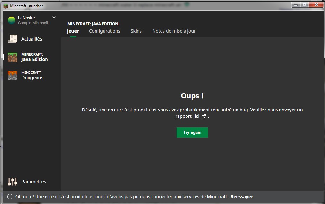Click the Actualités newspaper icon
The image size is (325, 204).
[x=12, y=39]
